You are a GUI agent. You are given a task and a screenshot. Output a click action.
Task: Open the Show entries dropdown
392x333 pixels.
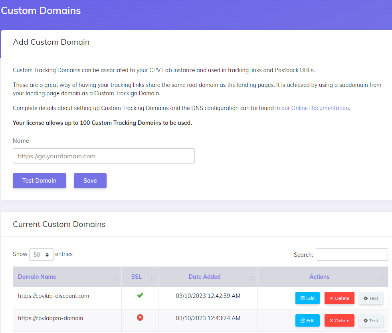41,254
